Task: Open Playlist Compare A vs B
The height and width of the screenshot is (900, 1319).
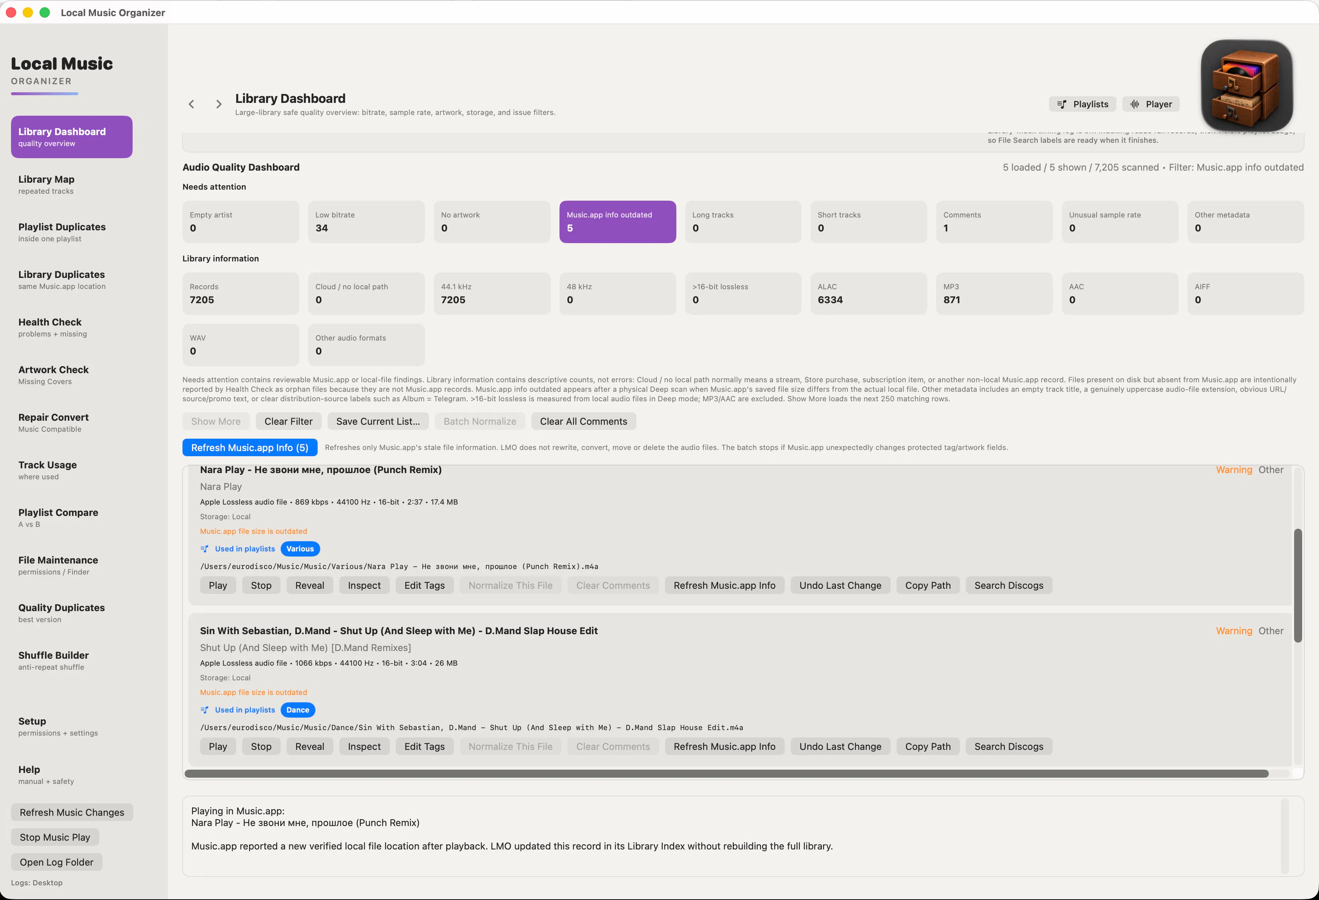Action: [x=71, y=518]
